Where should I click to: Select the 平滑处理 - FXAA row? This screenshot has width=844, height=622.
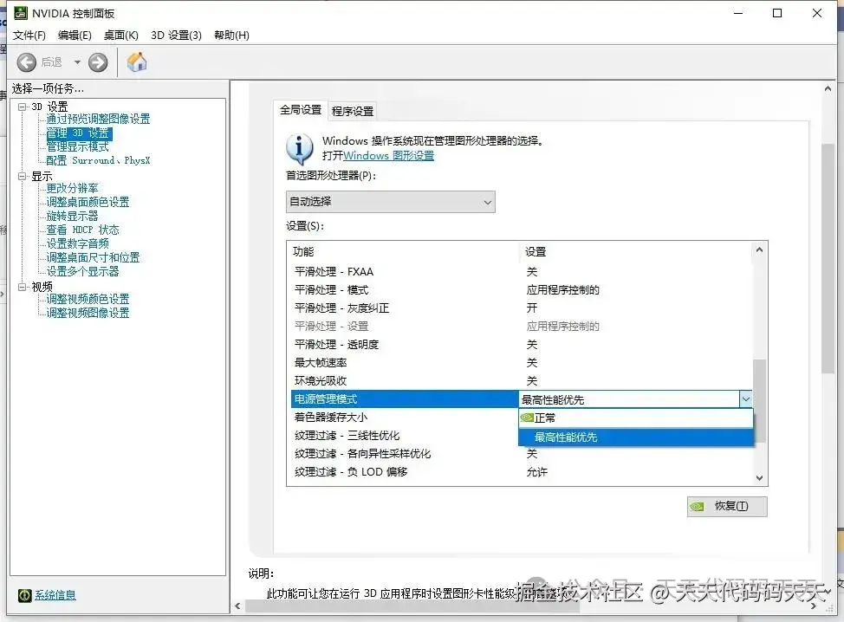[521, 272]
